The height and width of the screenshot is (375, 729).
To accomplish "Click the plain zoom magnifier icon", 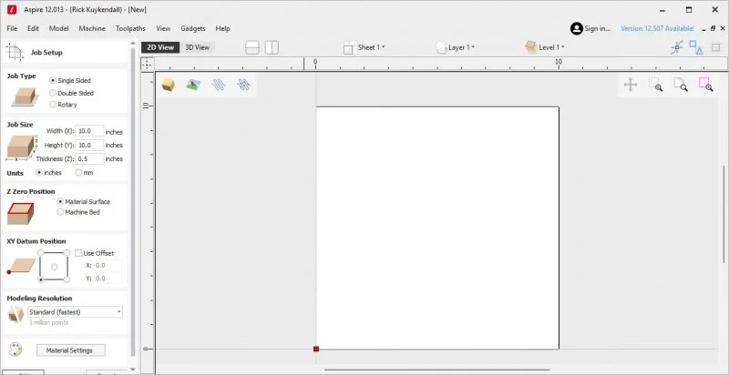I will coord(681,85).
